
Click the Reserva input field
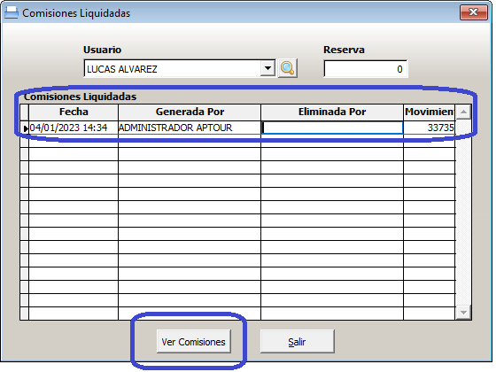click(366, 69)
